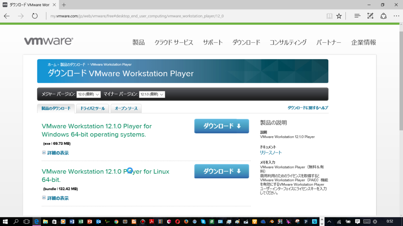Screen dimensions: 403x226
Task: Click VMware Workstation 12.1.0 Player for Linux title
Action: pos(105,175)
